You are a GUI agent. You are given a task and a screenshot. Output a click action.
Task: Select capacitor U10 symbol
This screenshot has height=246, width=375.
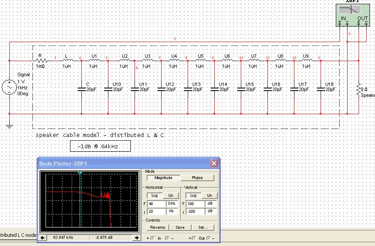click(108, 89)
